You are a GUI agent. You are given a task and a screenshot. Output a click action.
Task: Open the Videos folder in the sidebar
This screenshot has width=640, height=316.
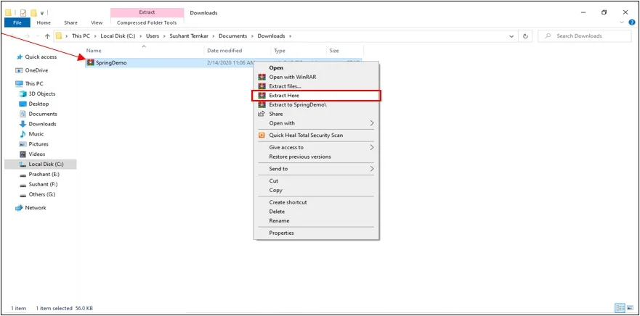click(32, 154)
